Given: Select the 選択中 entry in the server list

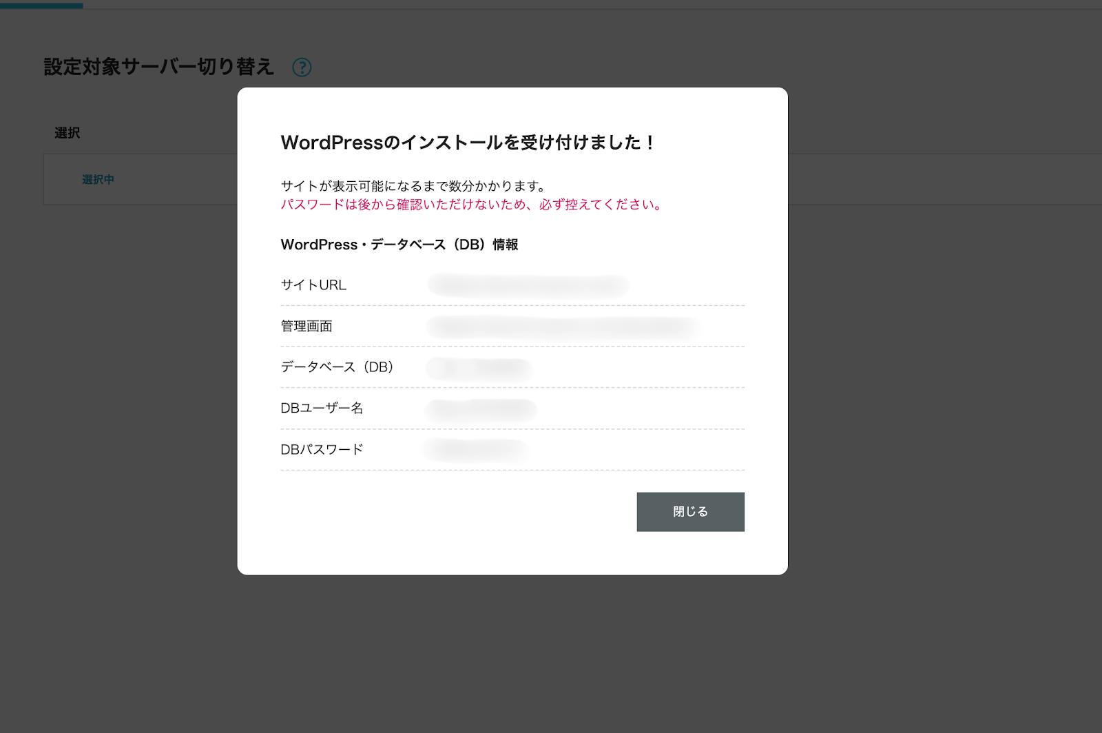Looking at the screenshot, I should coord(98,180).
